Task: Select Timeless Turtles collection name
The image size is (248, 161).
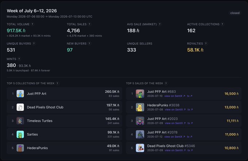Action: point(40,121)
